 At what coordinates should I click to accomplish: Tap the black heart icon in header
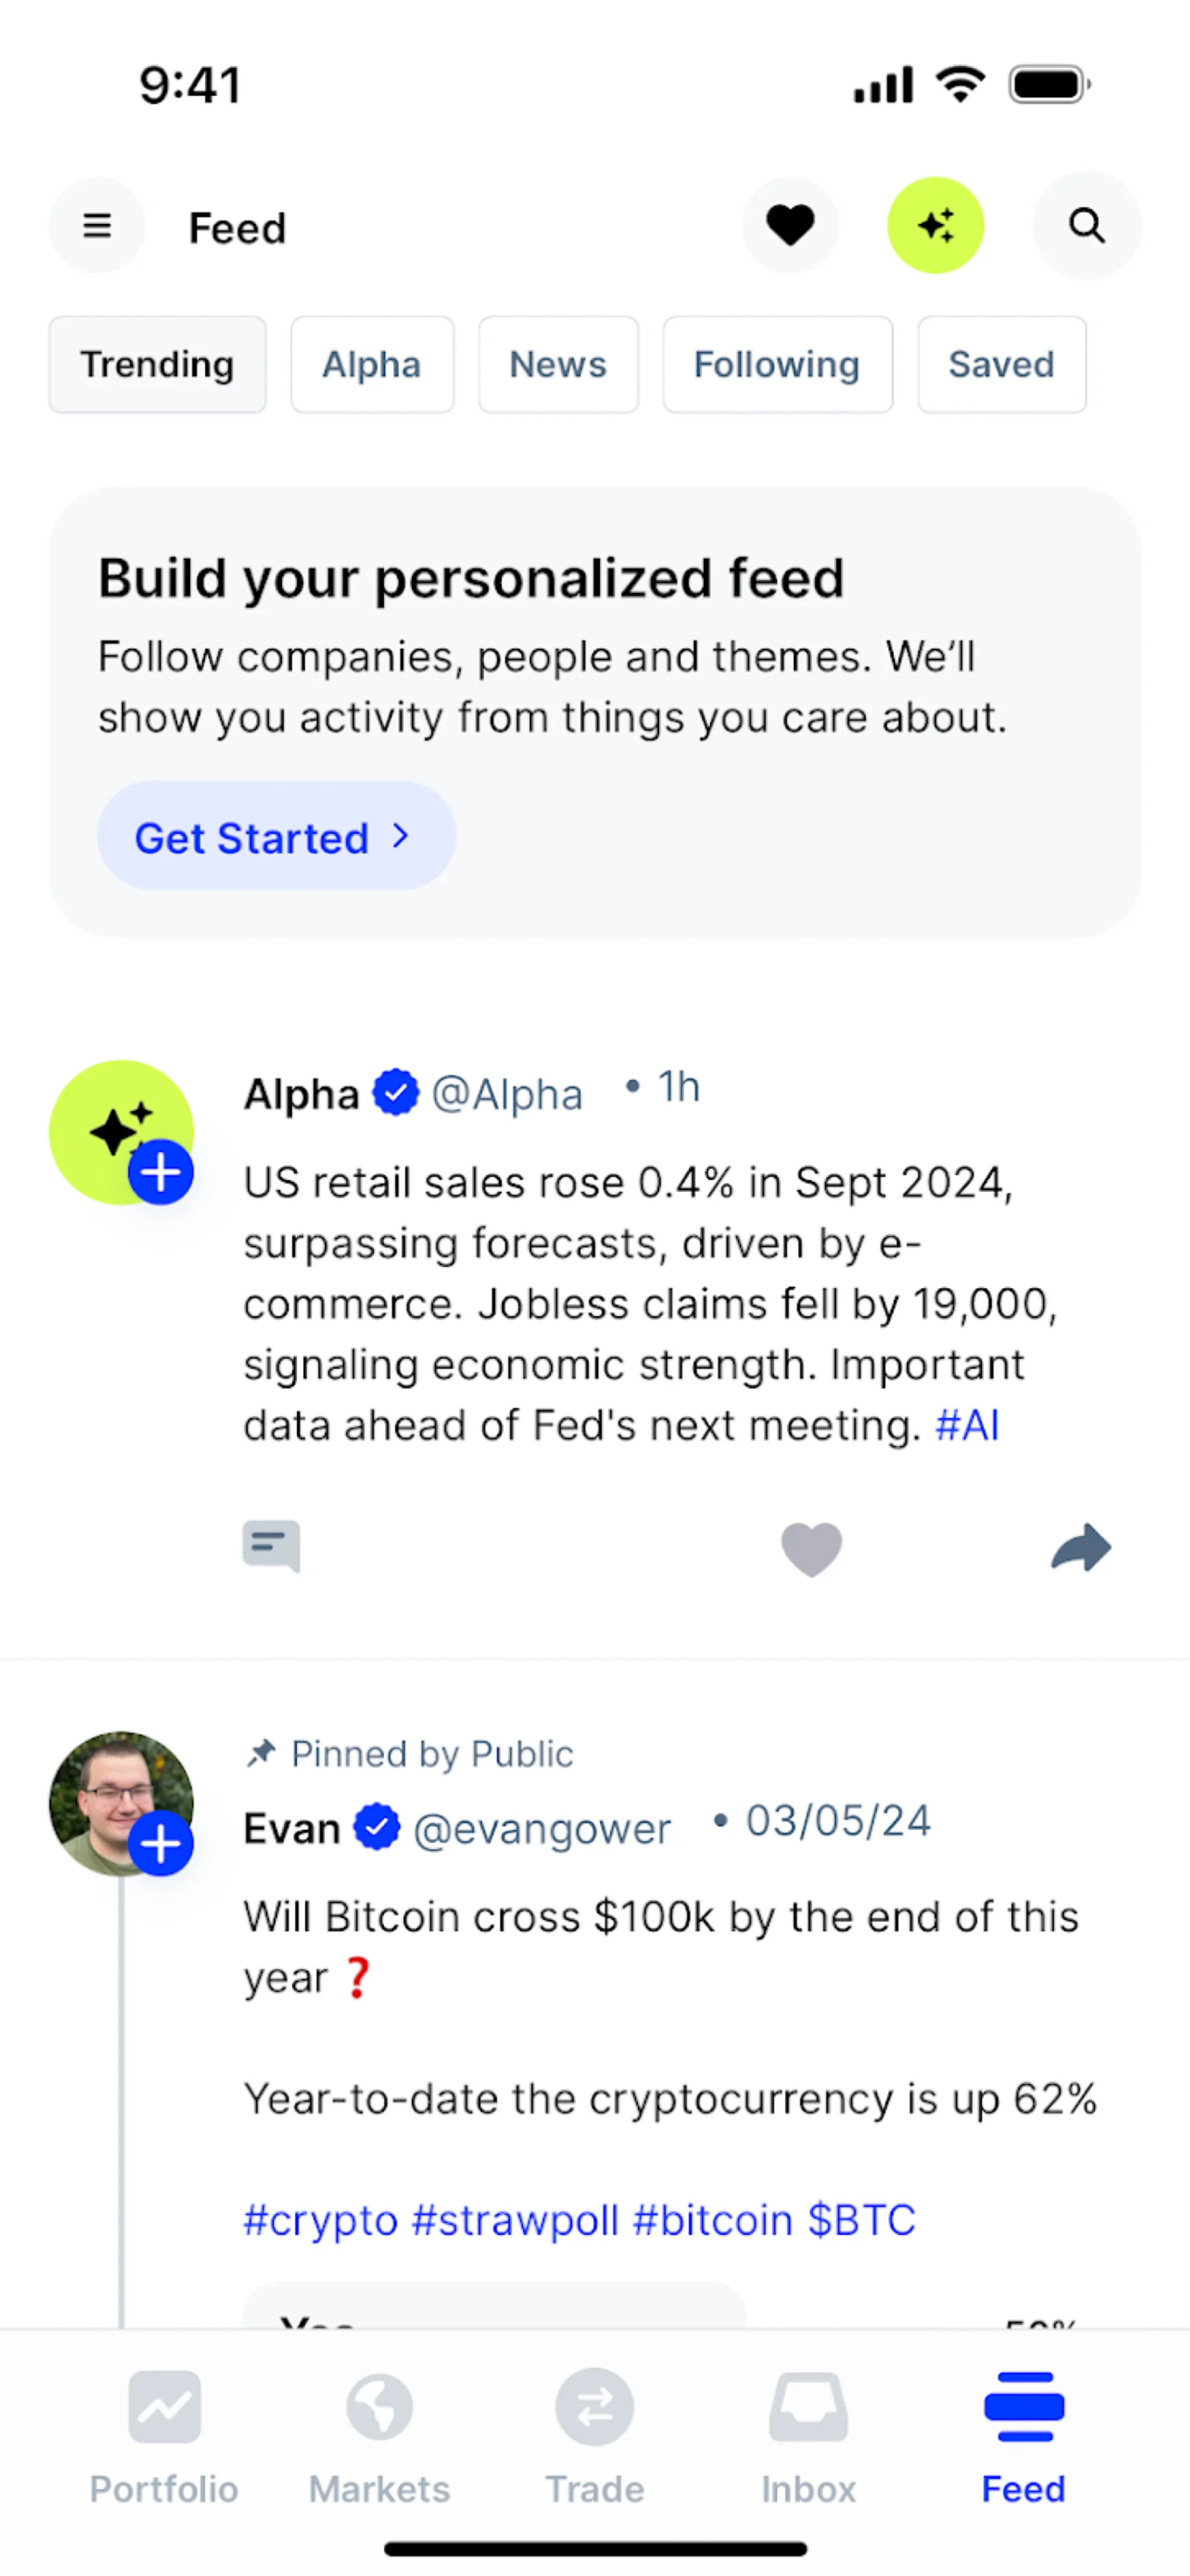pos(790,226)
